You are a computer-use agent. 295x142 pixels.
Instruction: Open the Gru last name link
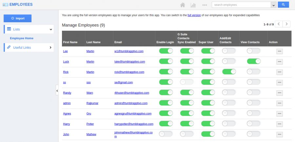point(88,114)
